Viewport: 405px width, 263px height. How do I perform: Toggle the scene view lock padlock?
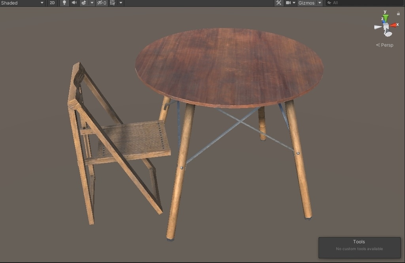[x=399, y=13]
